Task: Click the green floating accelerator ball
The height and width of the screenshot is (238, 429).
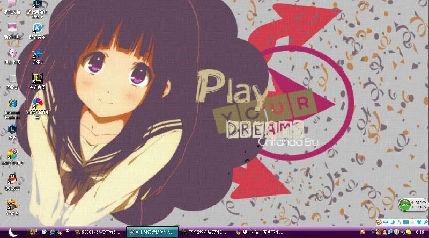Action: pos(405,205)
